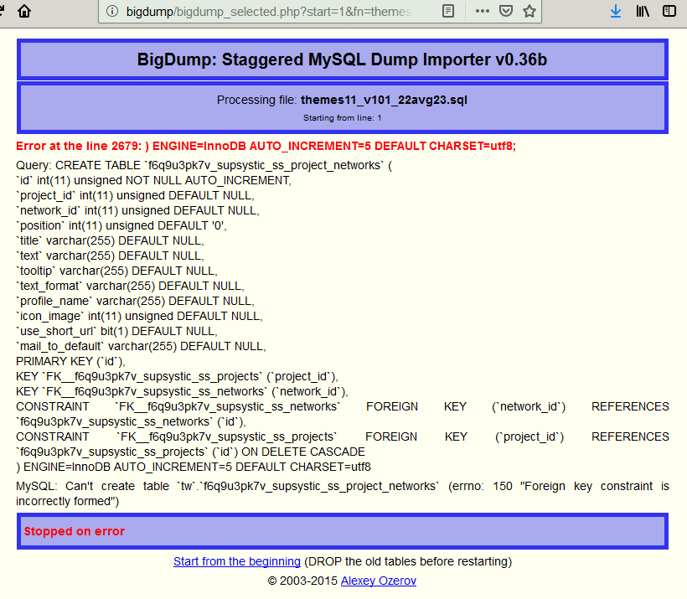Save page to Pocket
This screenshot has width=687, height=599.
click(x=506, y=12)
